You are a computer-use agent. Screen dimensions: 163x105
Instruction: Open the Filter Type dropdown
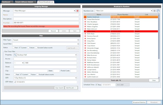[78, 40]
